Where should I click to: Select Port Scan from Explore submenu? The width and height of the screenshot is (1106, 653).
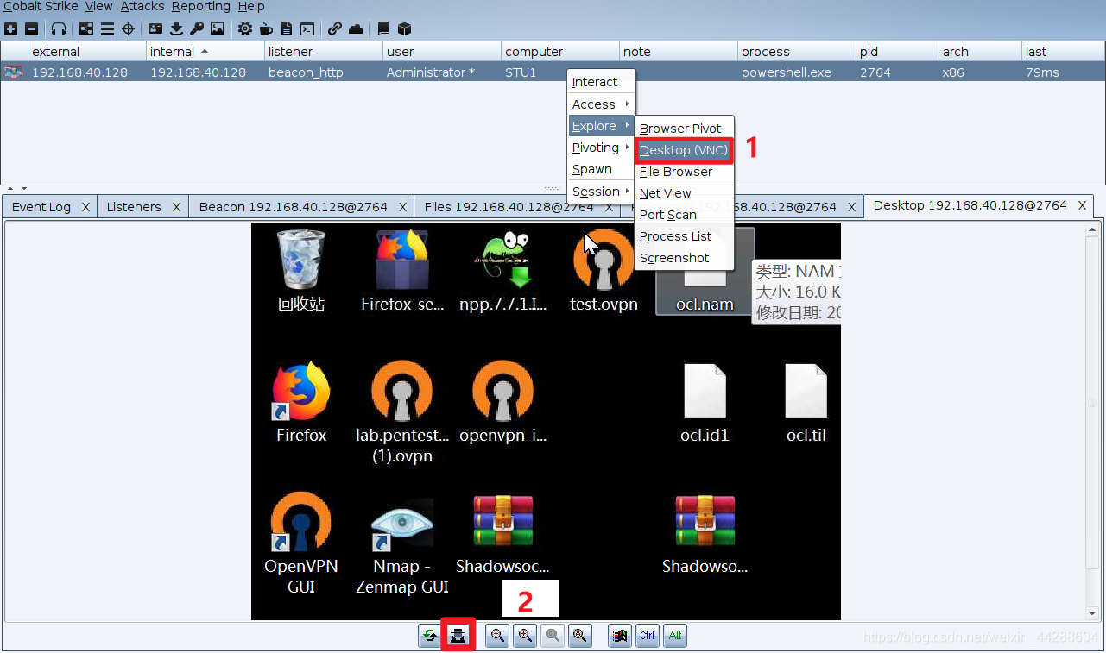(684, 215)
